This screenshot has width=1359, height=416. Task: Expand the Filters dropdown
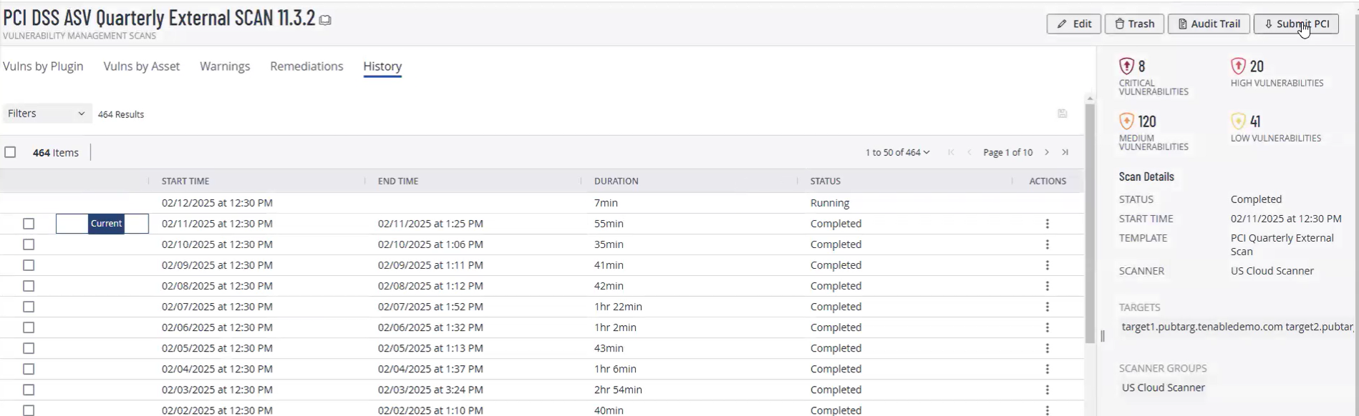[x=47, y=114]
